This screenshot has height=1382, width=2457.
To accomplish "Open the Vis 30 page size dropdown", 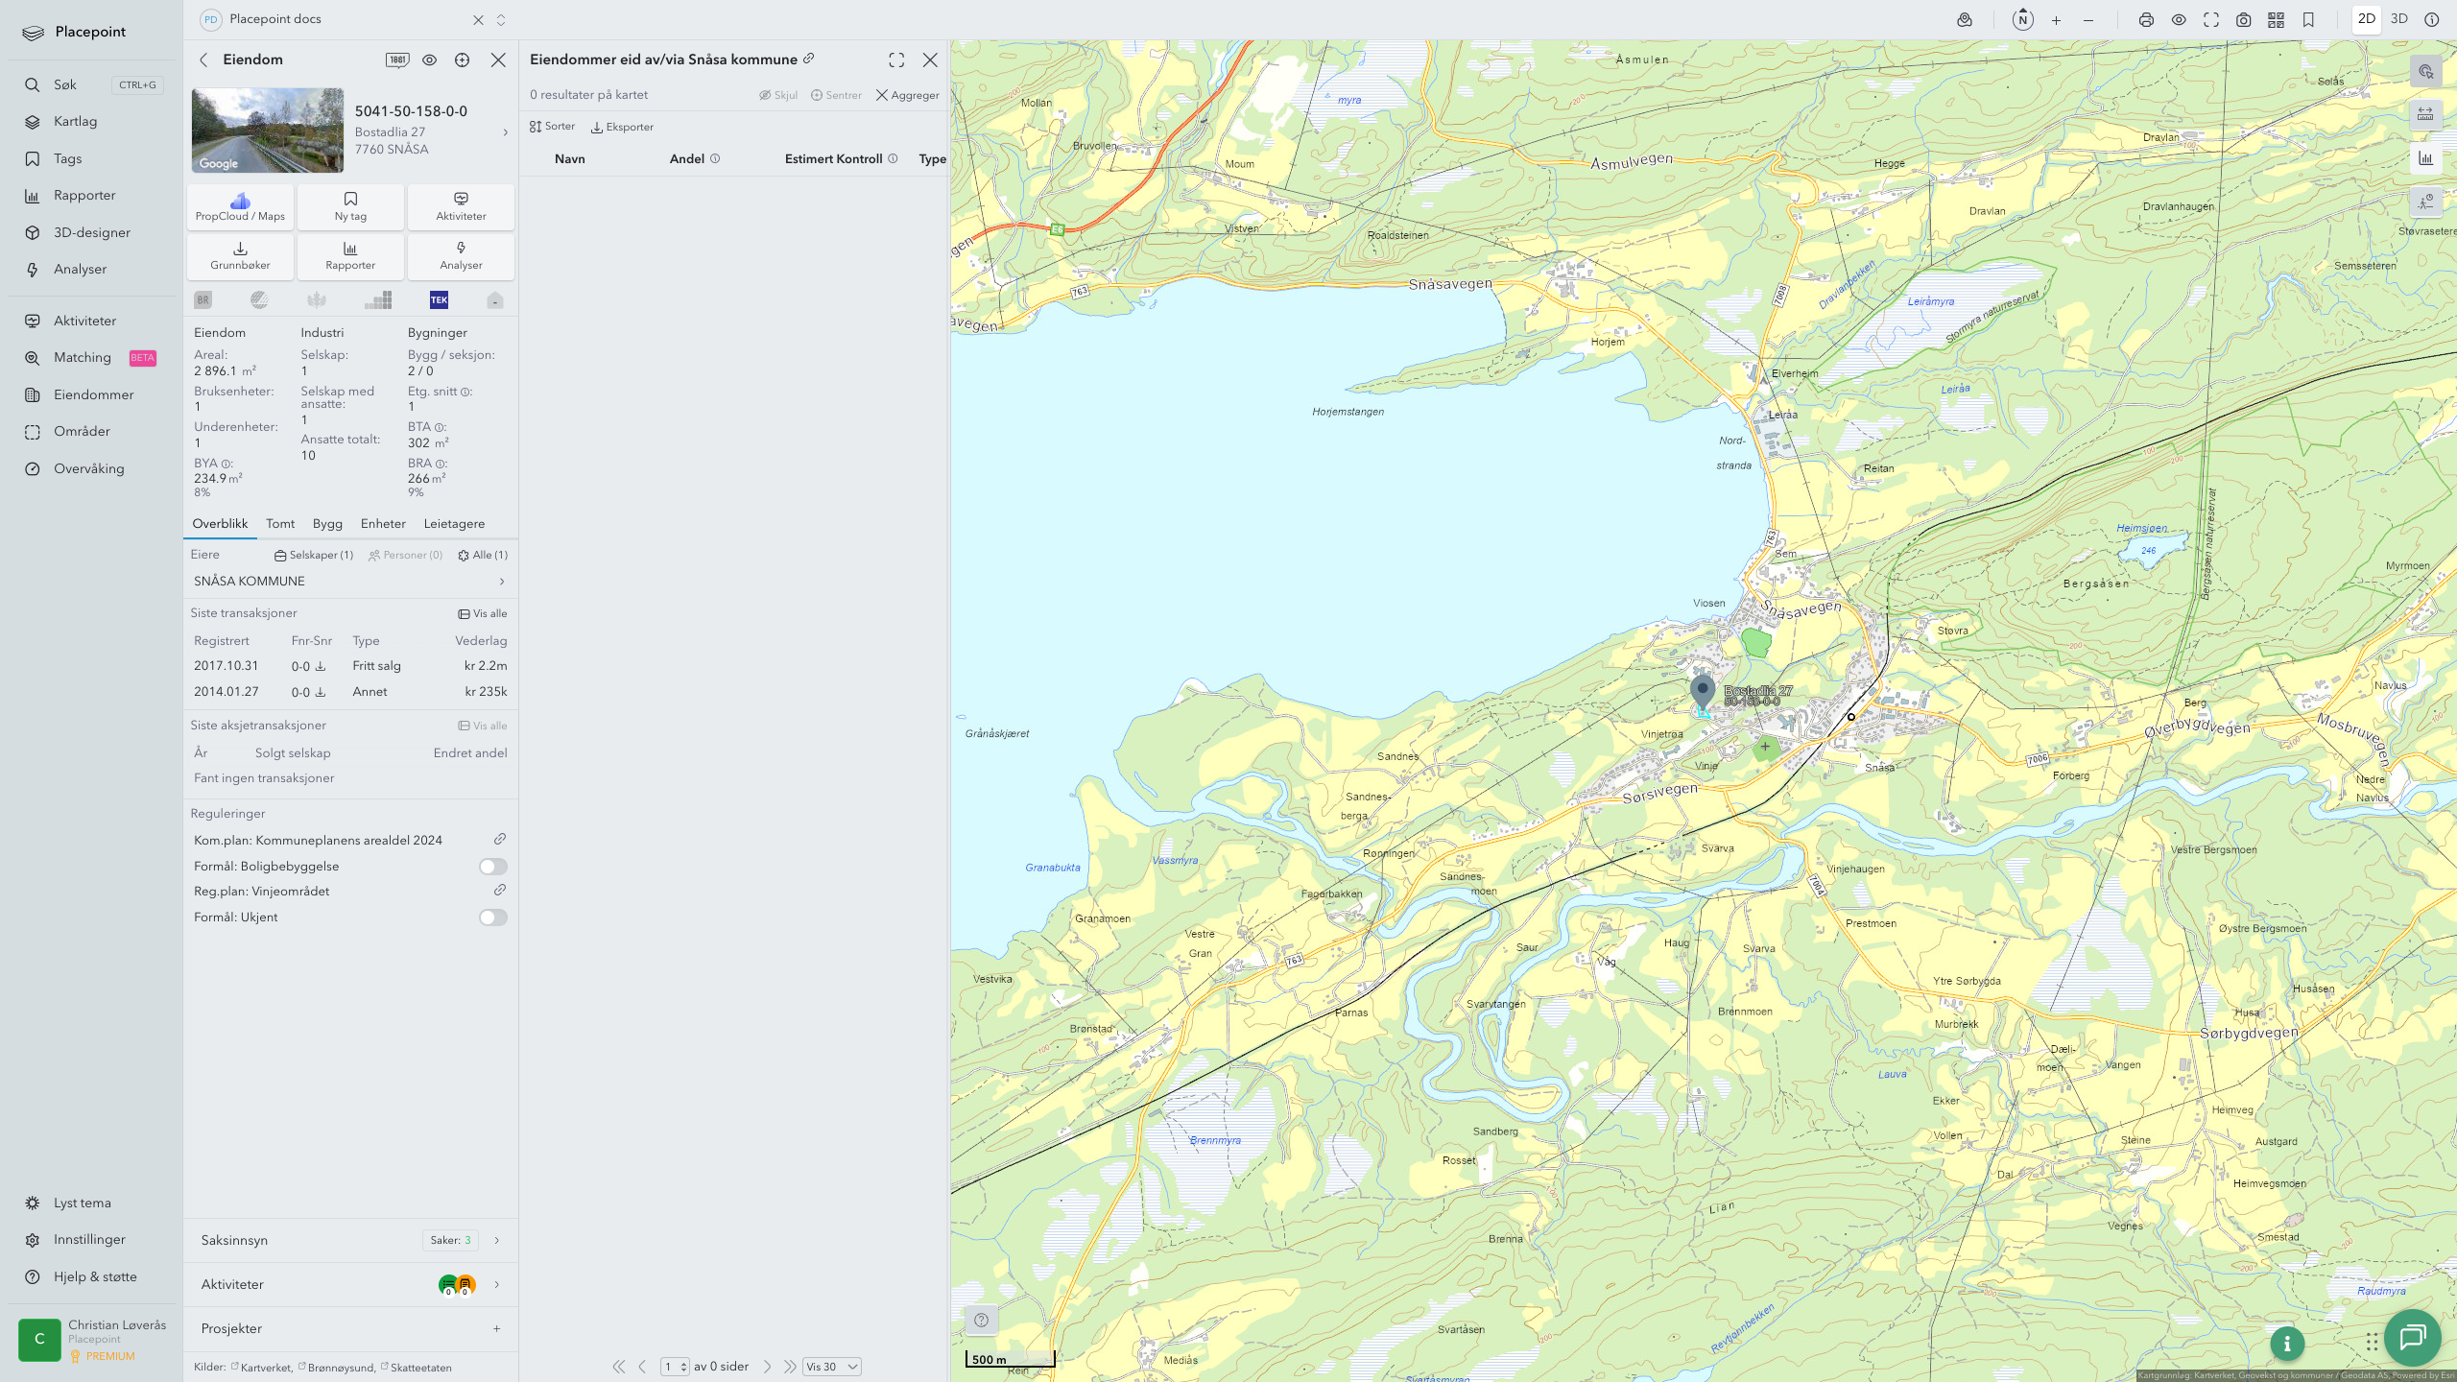I will click(x=831, y=1367).
